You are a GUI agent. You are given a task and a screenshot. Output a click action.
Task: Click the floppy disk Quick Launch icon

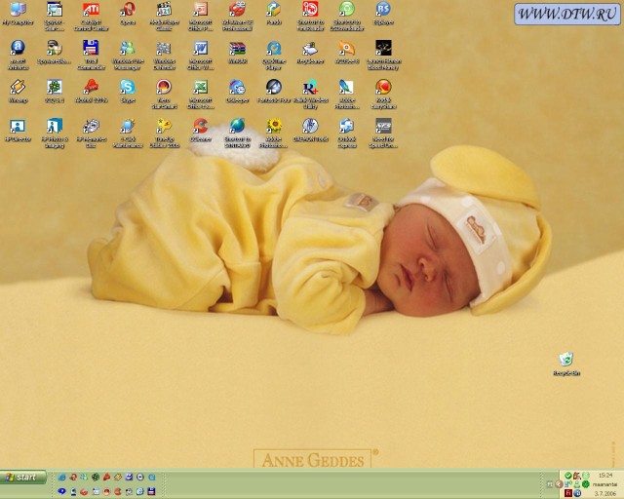click(x=151, y=491)
